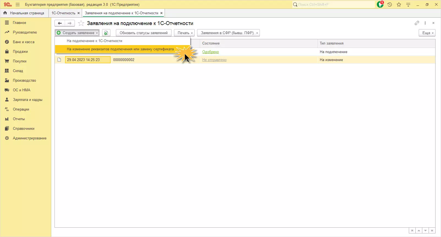Image resolution: width=441 pixels, height=237 pixels.
Task: Sort by the Тип заявления column header
Action: [x=376, y=43]
